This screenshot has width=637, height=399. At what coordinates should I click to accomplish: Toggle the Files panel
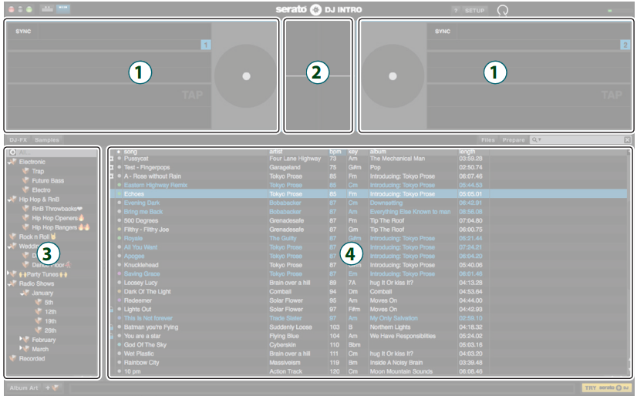488,139
